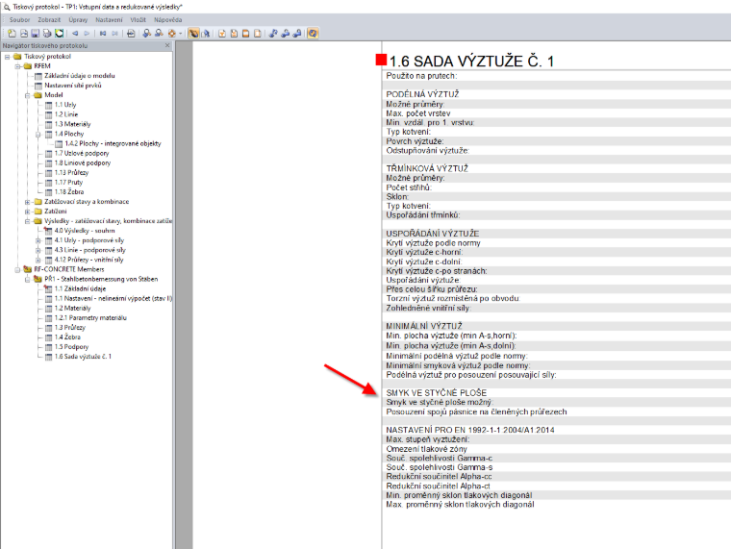Click the open protocol toolbar icon
Viewport: 731px width, 549px height.
click(x=24, y=33)
